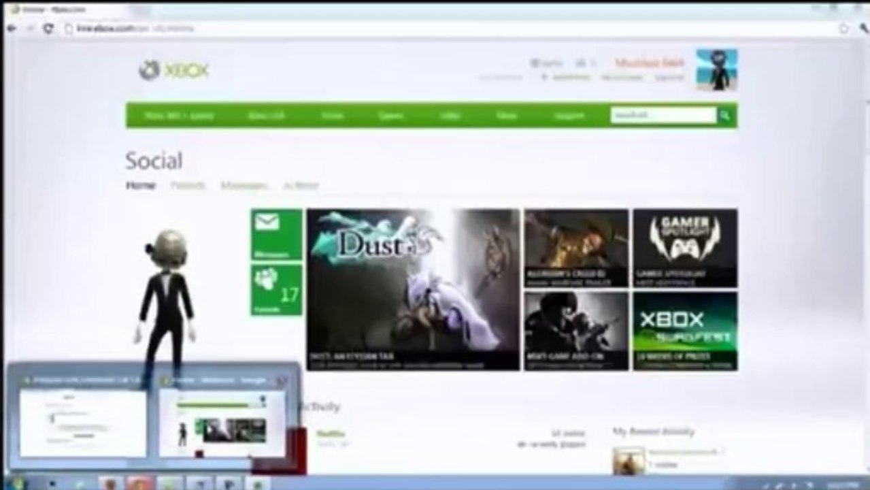
Task: Click the browser reload button
Action: [48, 28]
